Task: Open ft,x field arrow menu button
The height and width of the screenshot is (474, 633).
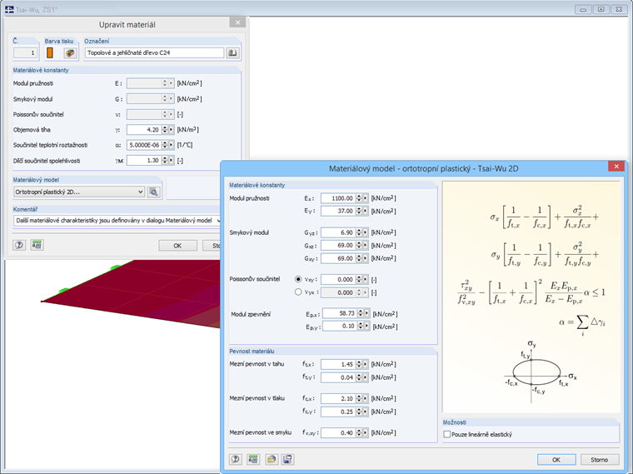Action: click(366, 364)
